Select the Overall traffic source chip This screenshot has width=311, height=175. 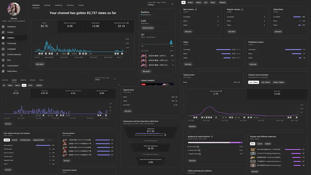(7, 140)
